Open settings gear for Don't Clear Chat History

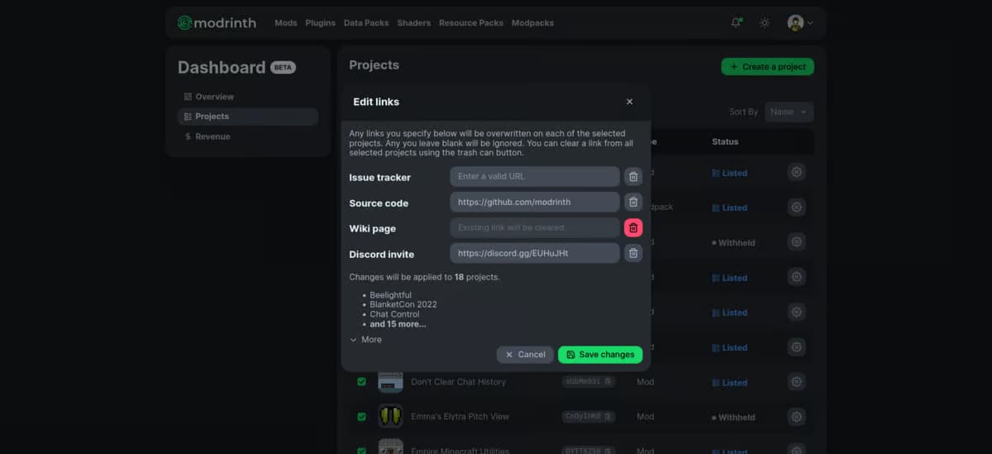796,382
